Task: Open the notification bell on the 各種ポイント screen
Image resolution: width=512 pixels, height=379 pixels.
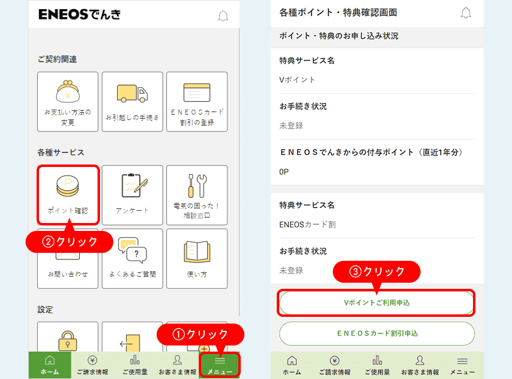Action: 466,13
